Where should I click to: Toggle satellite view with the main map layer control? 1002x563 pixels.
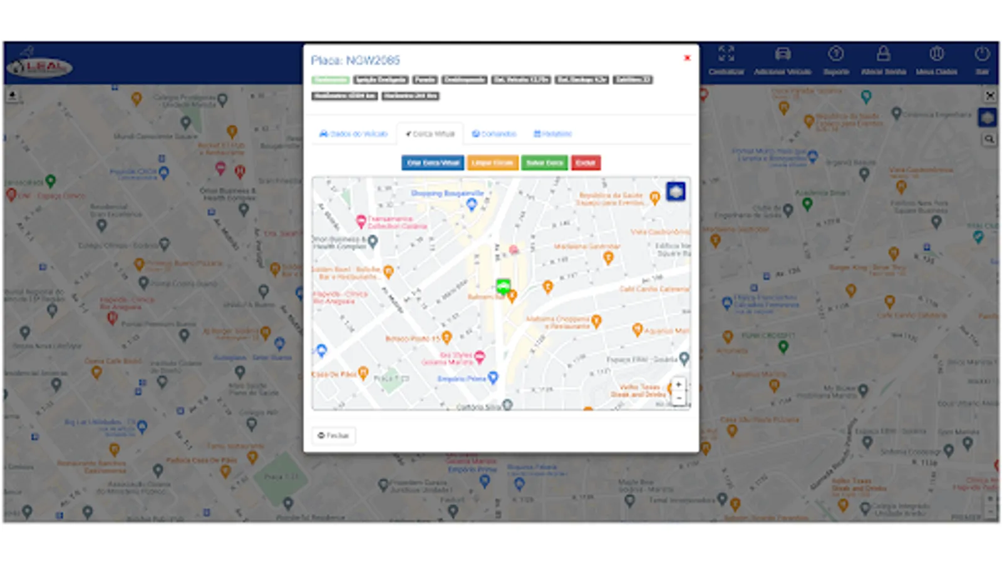[x=988, y=116]
